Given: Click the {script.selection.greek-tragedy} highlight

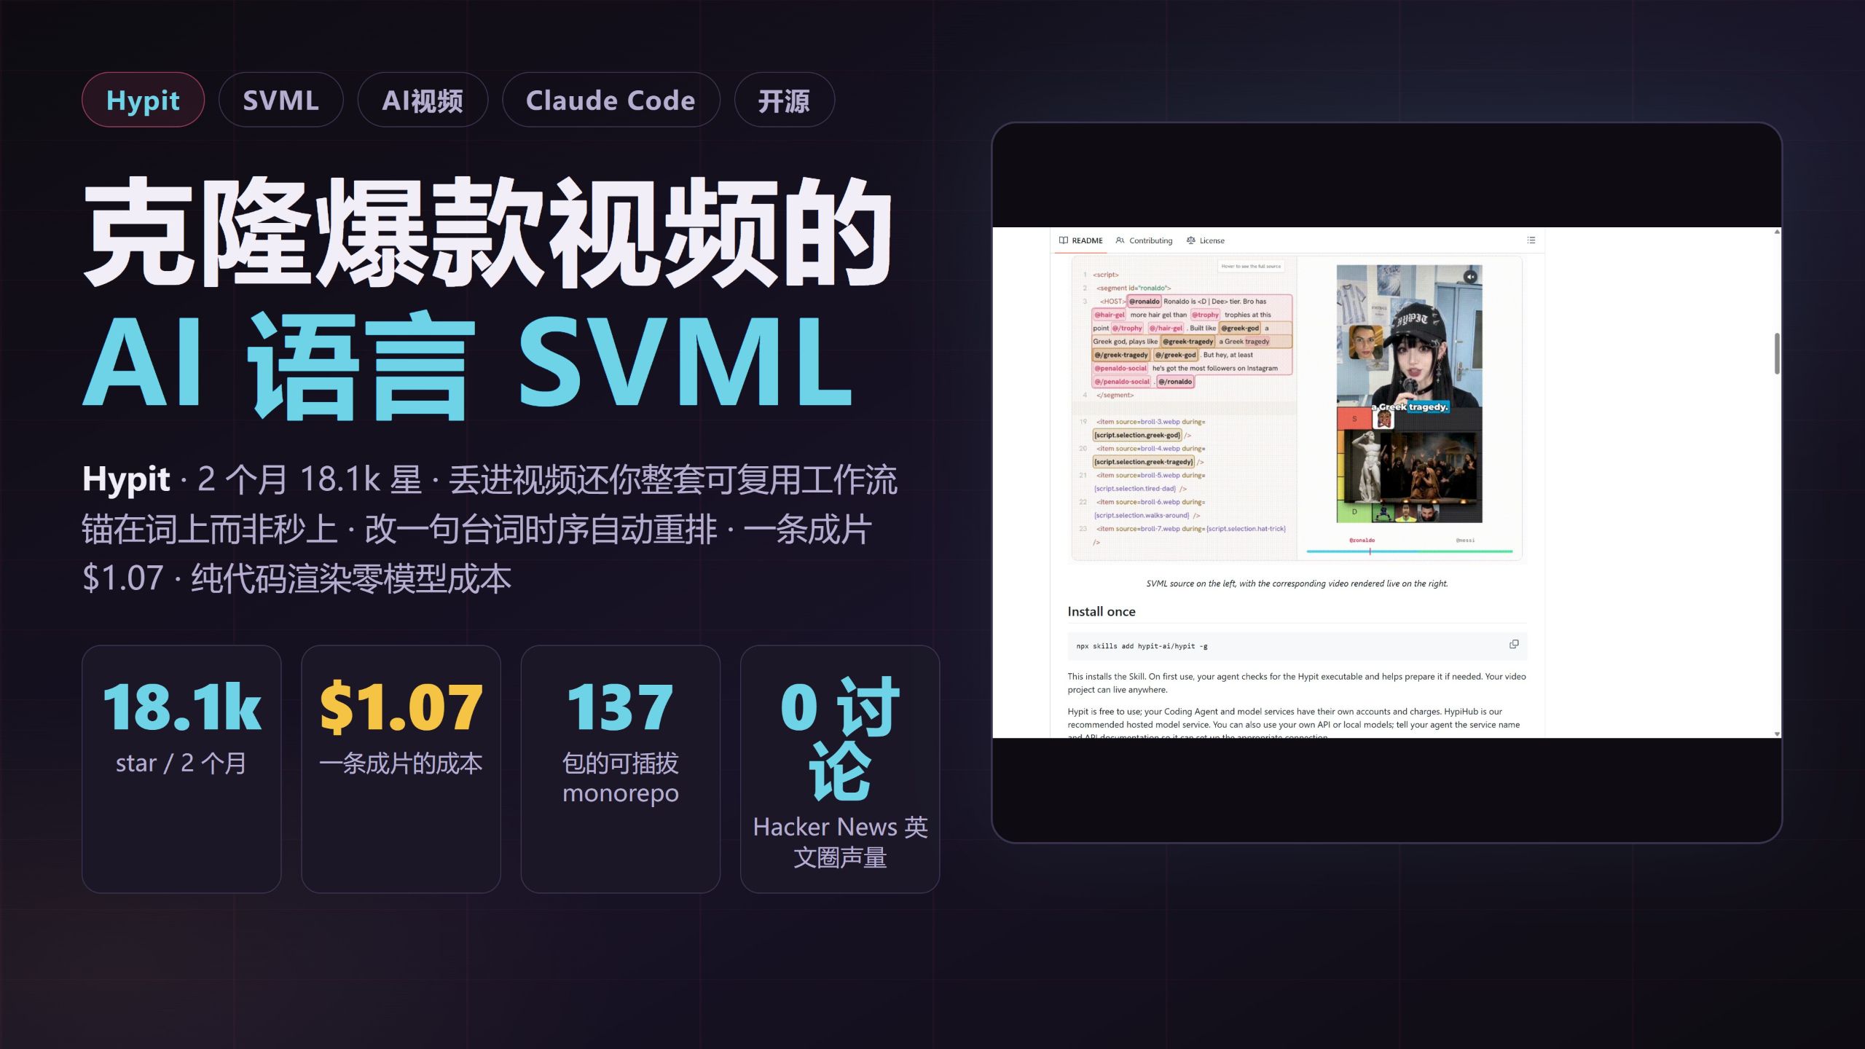Looking at the screenshot, I should tap(1143, 462).
